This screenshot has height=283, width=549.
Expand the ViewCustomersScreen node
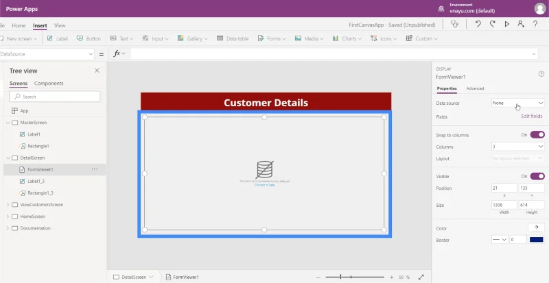click(x=8, y=205)
